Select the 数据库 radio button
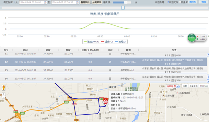209x122 pixels. 180,2
